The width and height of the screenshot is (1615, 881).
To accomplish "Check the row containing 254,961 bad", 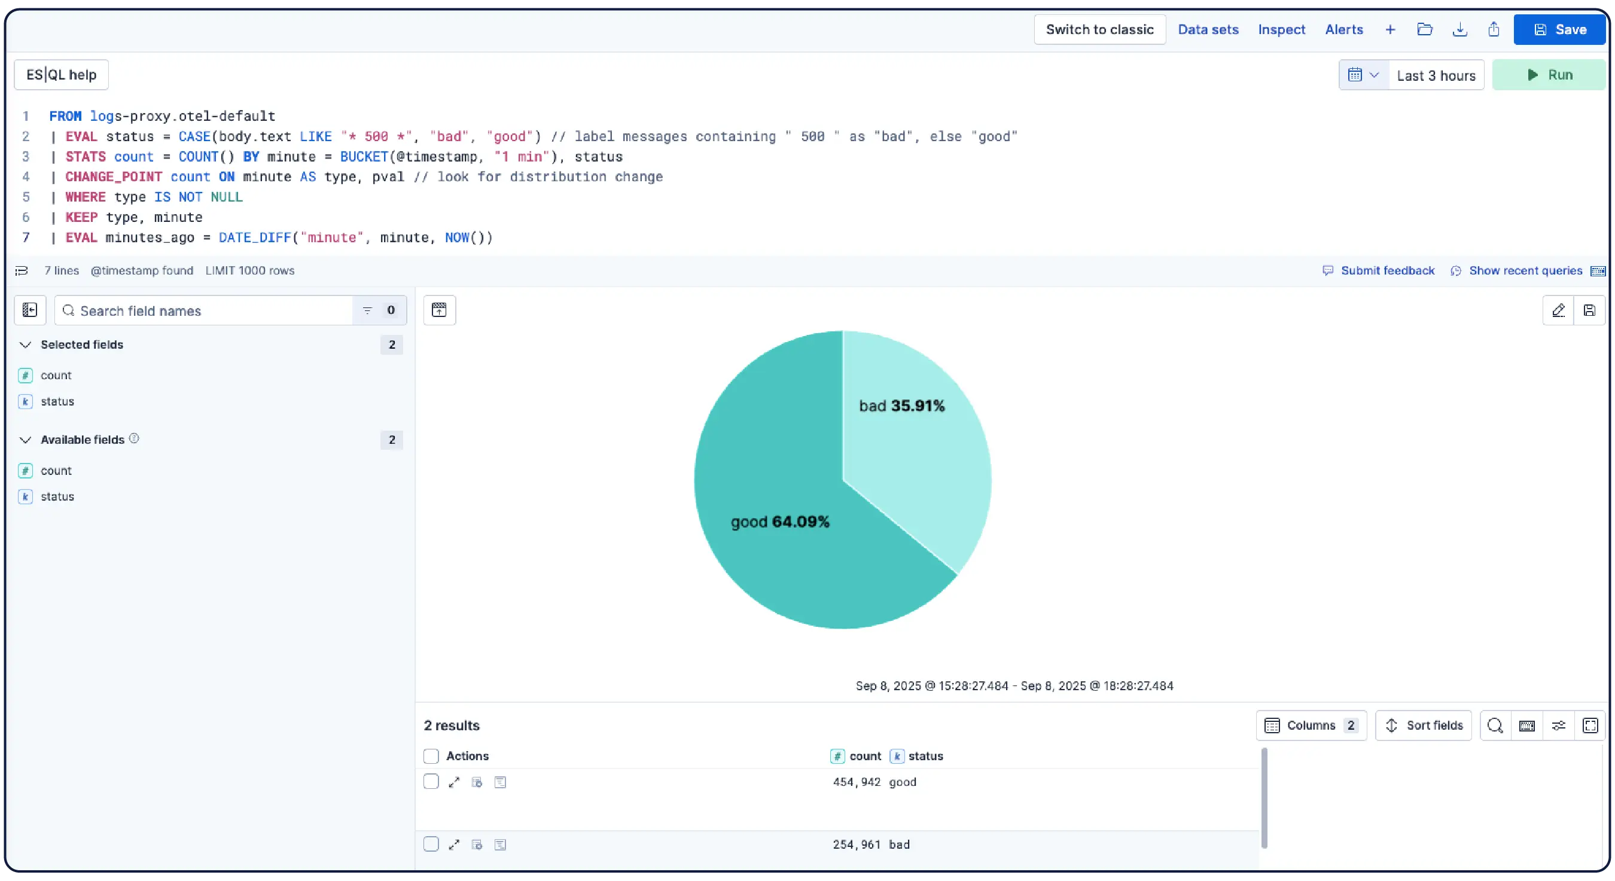I will pyautogui.click(x=431, y=844).
